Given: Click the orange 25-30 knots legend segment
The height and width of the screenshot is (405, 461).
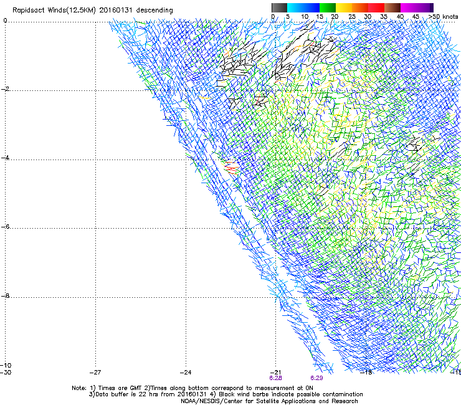Looking at the screenshot, I should tap(360, 7).
